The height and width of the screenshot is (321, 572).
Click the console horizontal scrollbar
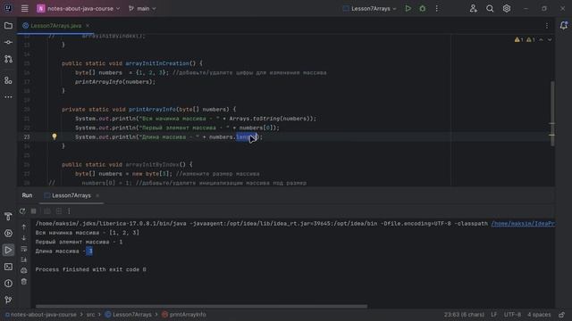click(x=201, y=307)
